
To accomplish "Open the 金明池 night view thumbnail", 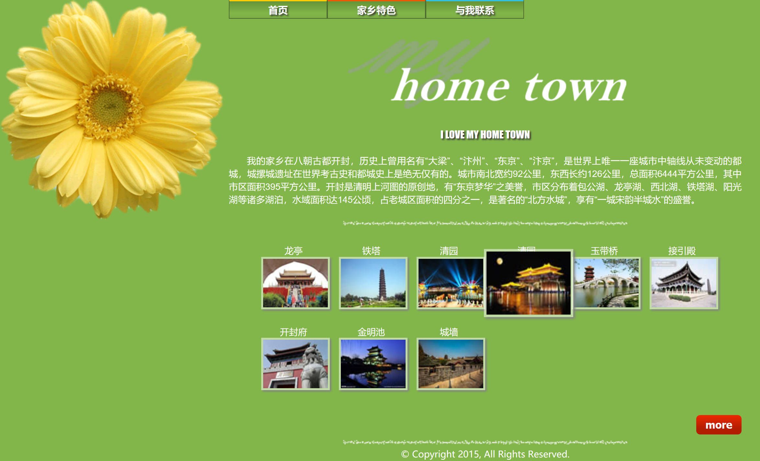I will pos(373,364).
